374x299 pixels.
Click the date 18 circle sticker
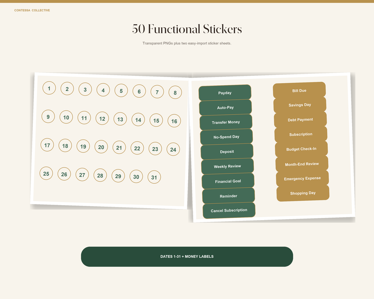coord(65,145)
